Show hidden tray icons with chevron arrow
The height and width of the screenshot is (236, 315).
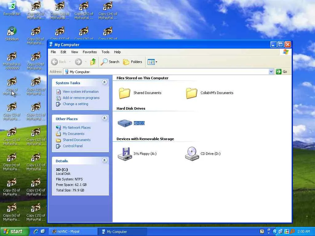[x=275, y=231]
